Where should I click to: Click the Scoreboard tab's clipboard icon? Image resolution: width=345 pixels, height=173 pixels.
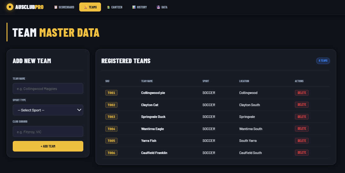coord(56,7)
